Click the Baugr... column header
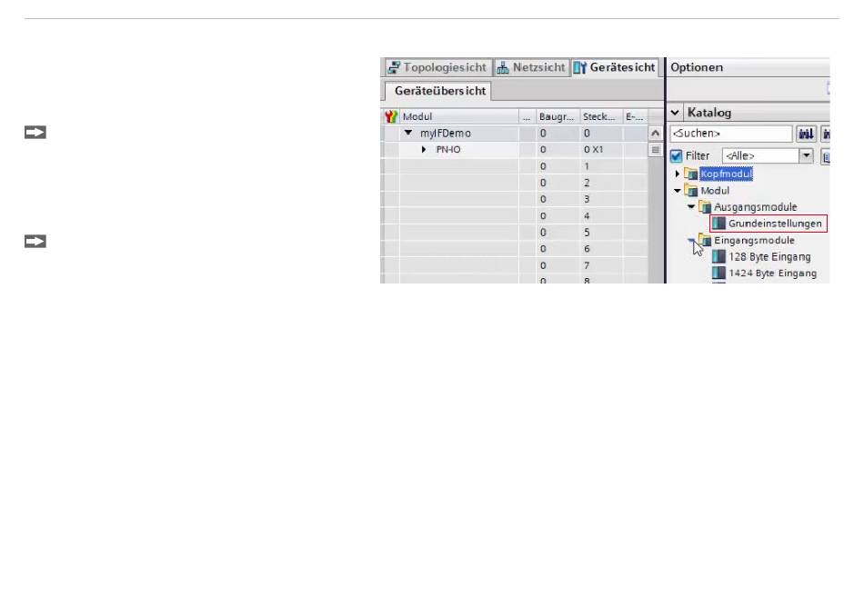 tap(557, 116)
